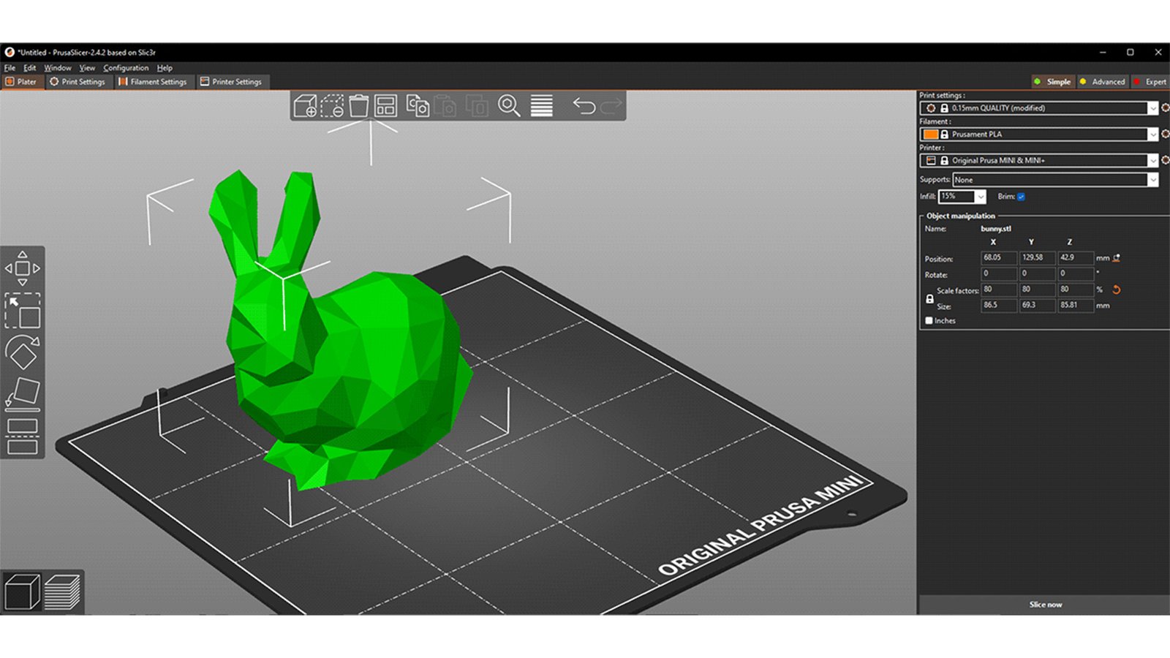Open the Configuration menu
This screenshot has height=658, width=1170.
click(126, 68)
